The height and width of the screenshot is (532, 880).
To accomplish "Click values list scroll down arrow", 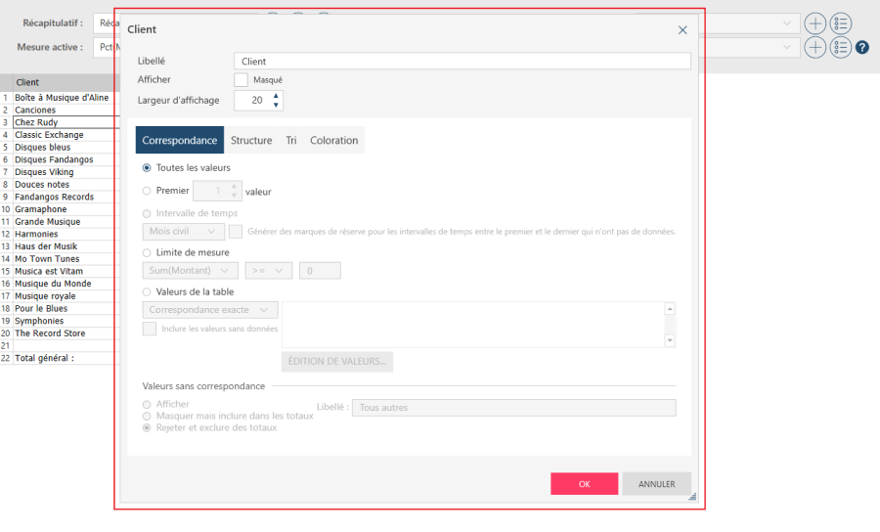I will click(x=670, y=340).
